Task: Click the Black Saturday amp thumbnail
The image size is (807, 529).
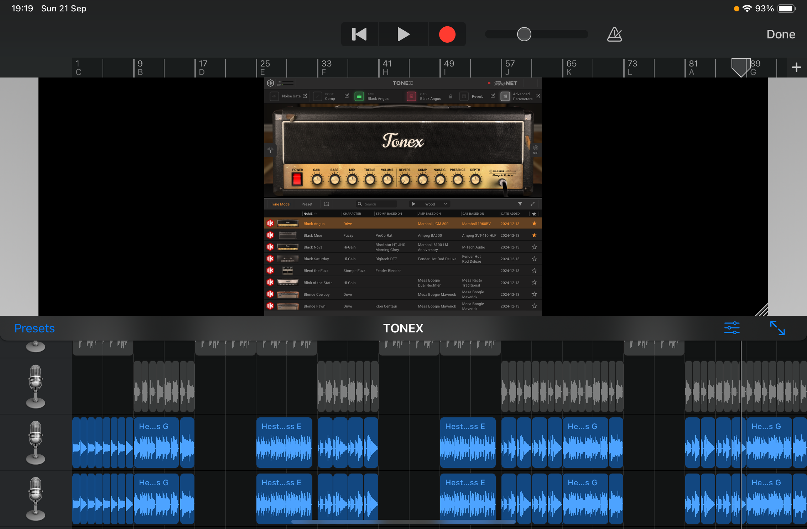Action: (x=288, y=259)
